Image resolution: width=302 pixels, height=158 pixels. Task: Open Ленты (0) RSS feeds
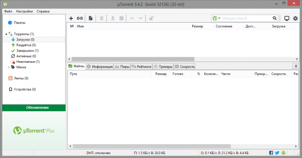[x=21, y=78]
